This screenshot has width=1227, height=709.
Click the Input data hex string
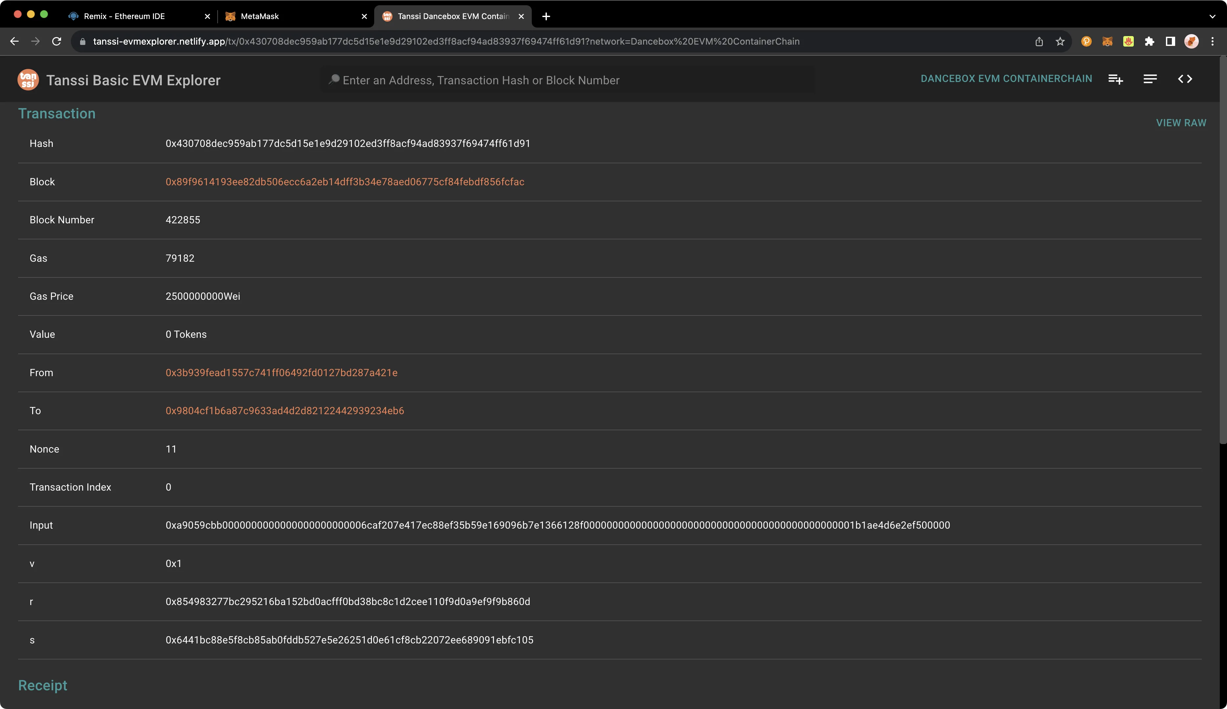557,525
